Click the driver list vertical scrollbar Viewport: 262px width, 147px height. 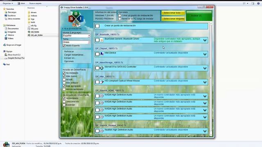[x=211, y=79]
